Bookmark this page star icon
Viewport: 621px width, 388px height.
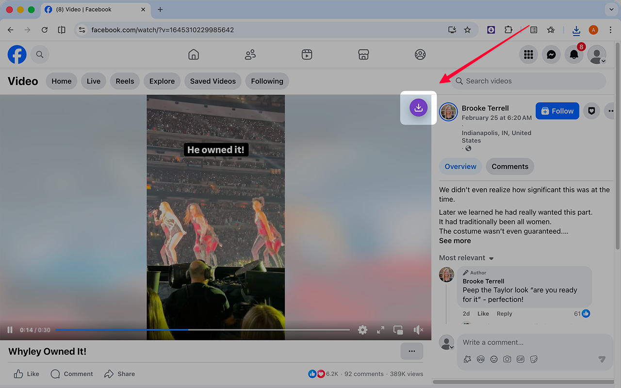pyautogui.click(x=467, y=30)
